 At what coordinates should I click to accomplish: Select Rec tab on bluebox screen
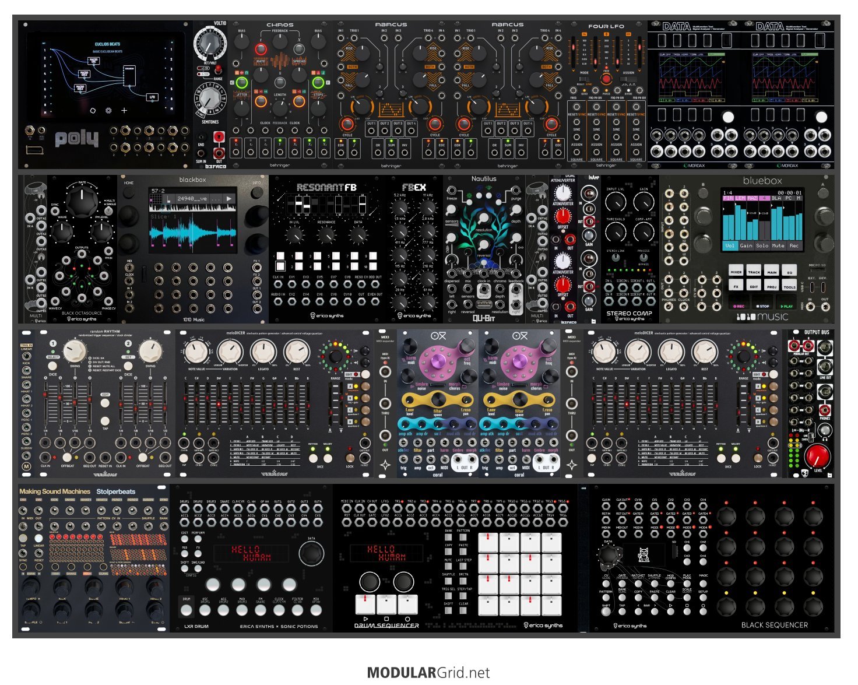click(x=794, y=246)
